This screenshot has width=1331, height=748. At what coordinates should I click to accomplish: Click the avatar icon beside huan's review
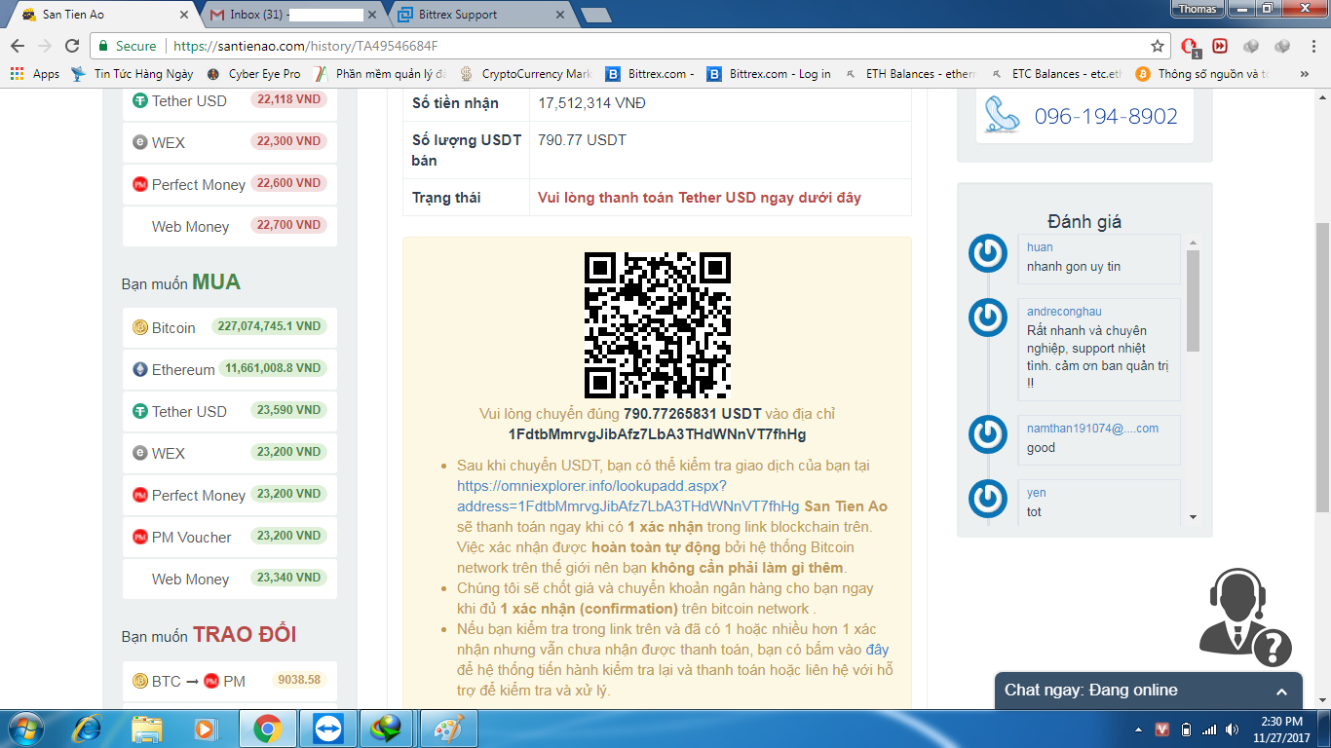coord(988,253)
